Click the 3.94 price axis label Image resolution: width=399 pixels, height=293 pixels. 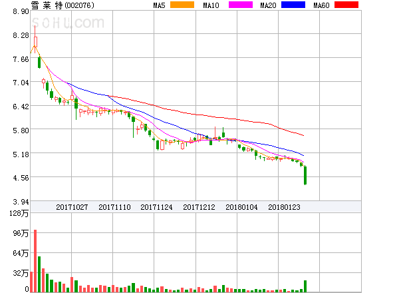(x=21, y=202)
